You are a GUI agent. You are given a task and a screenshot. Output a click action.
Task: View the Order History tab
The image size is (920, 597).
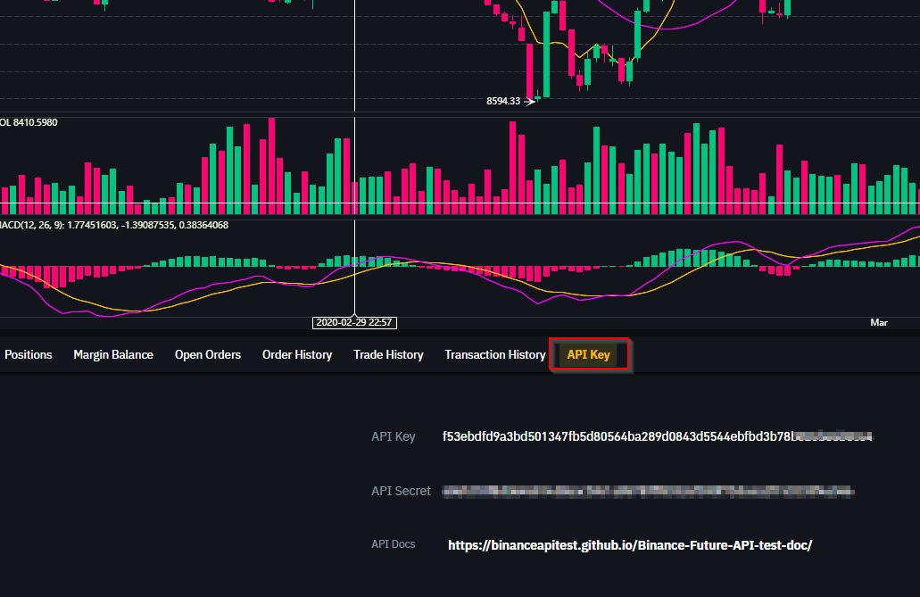coord(297,354)
